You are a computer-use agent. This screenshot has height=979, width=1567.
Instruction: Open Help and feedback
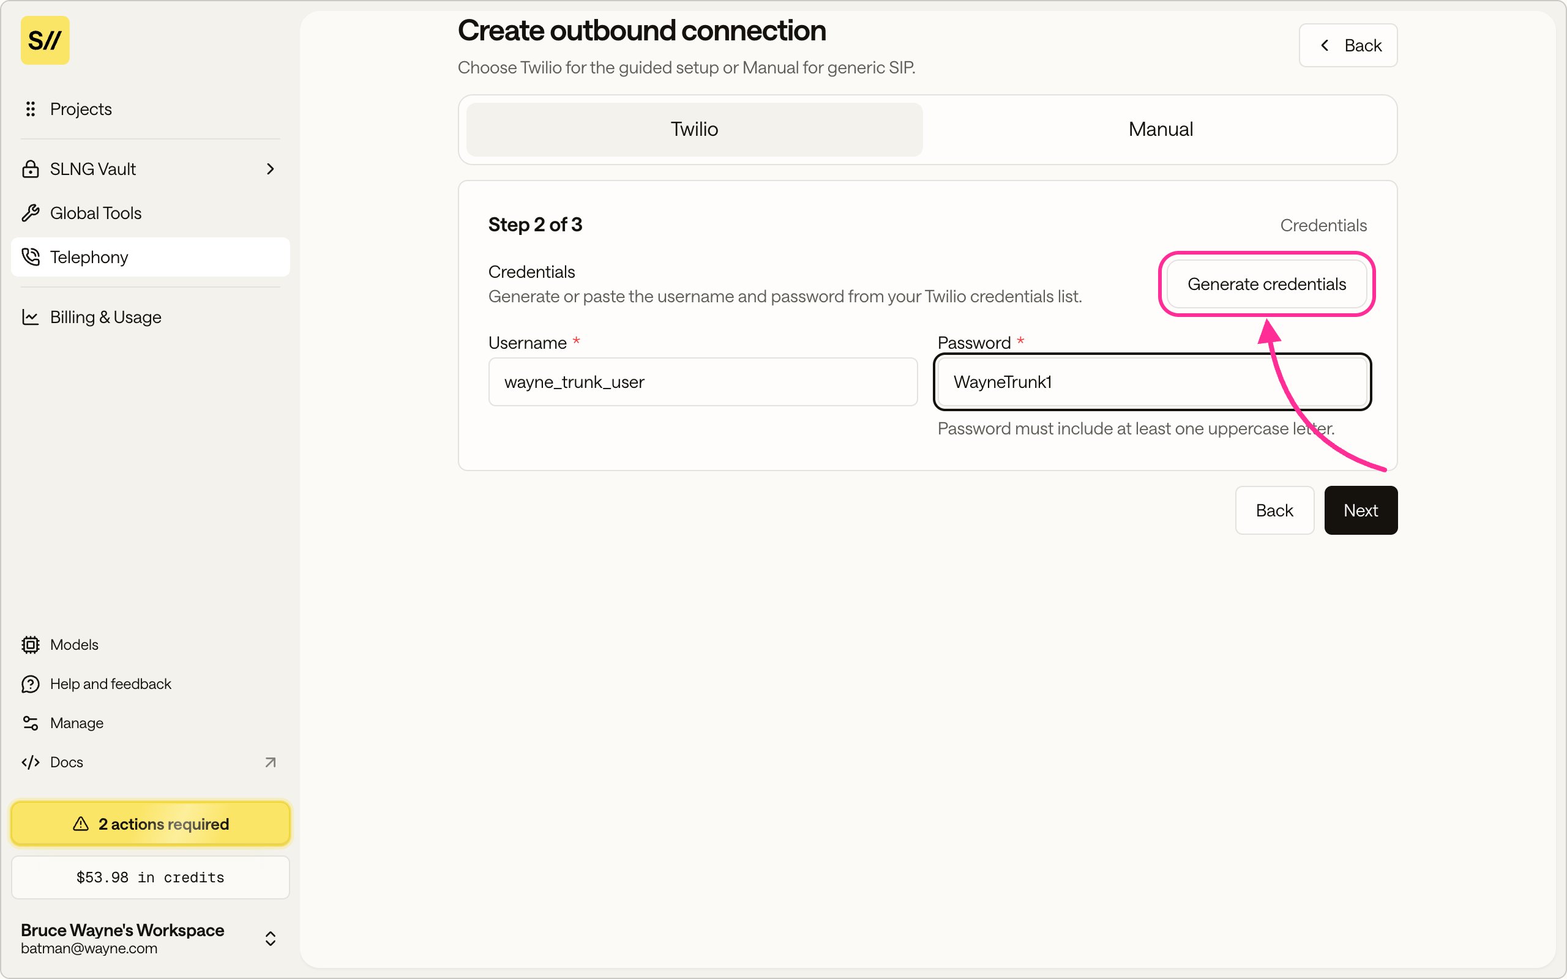(150, 683)
